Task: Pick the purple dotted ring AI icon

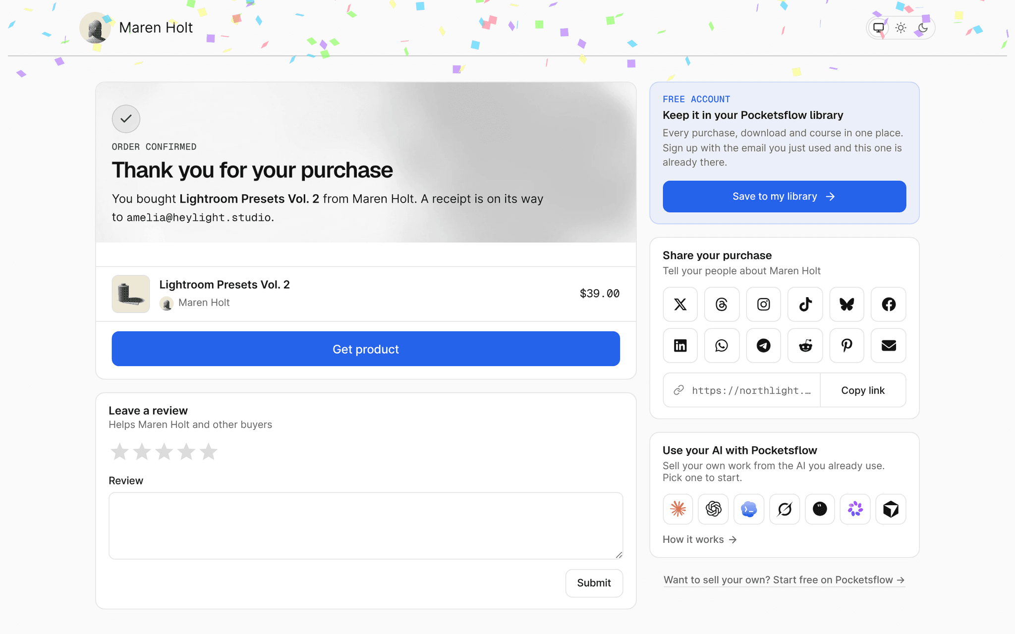Action: [855, 509]
